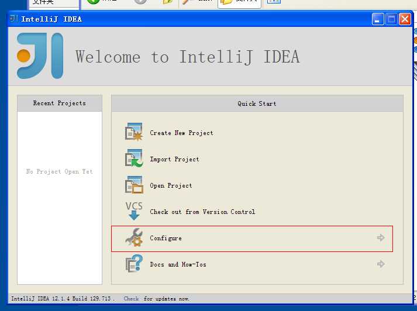Click the Docs and How-Tos question icon

[x=134, y=264]
